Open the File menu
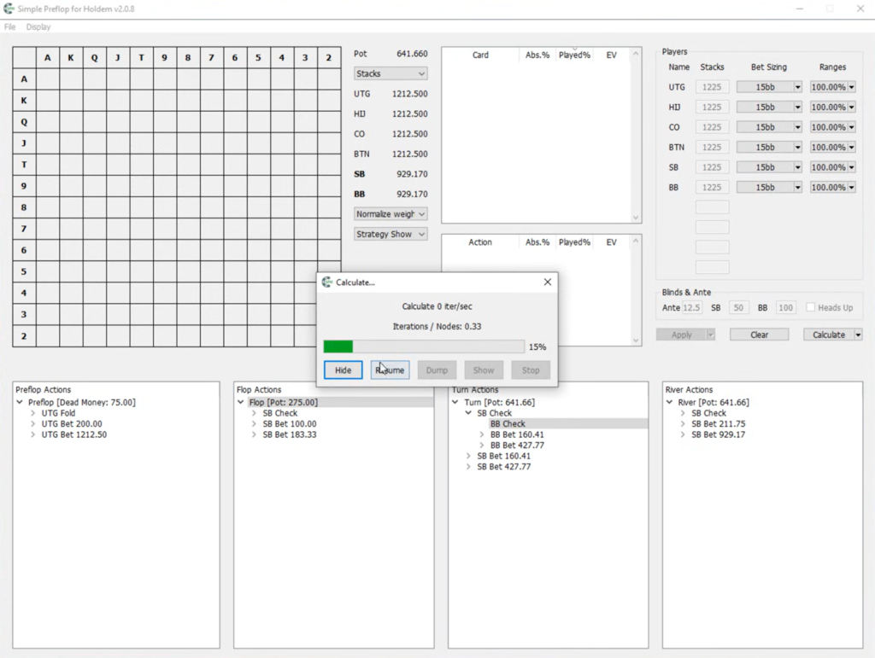Image resolution: width=875 pixels, height=658 pixels. (10, 26)
